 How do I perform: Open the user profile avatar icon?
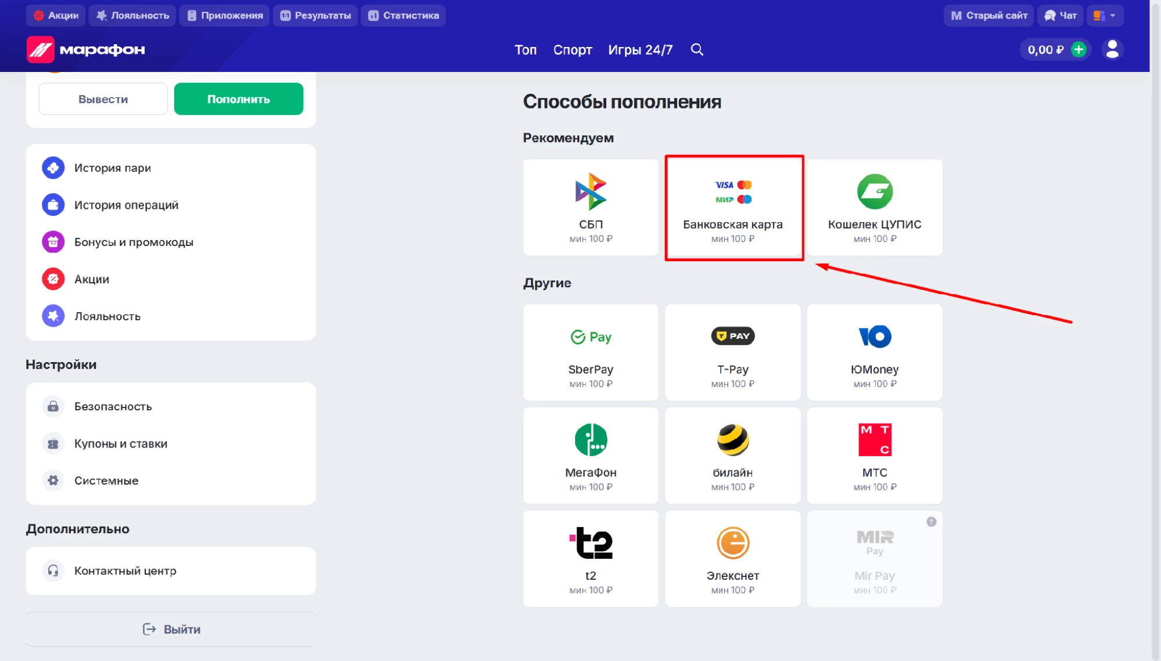coord(1112,50)
